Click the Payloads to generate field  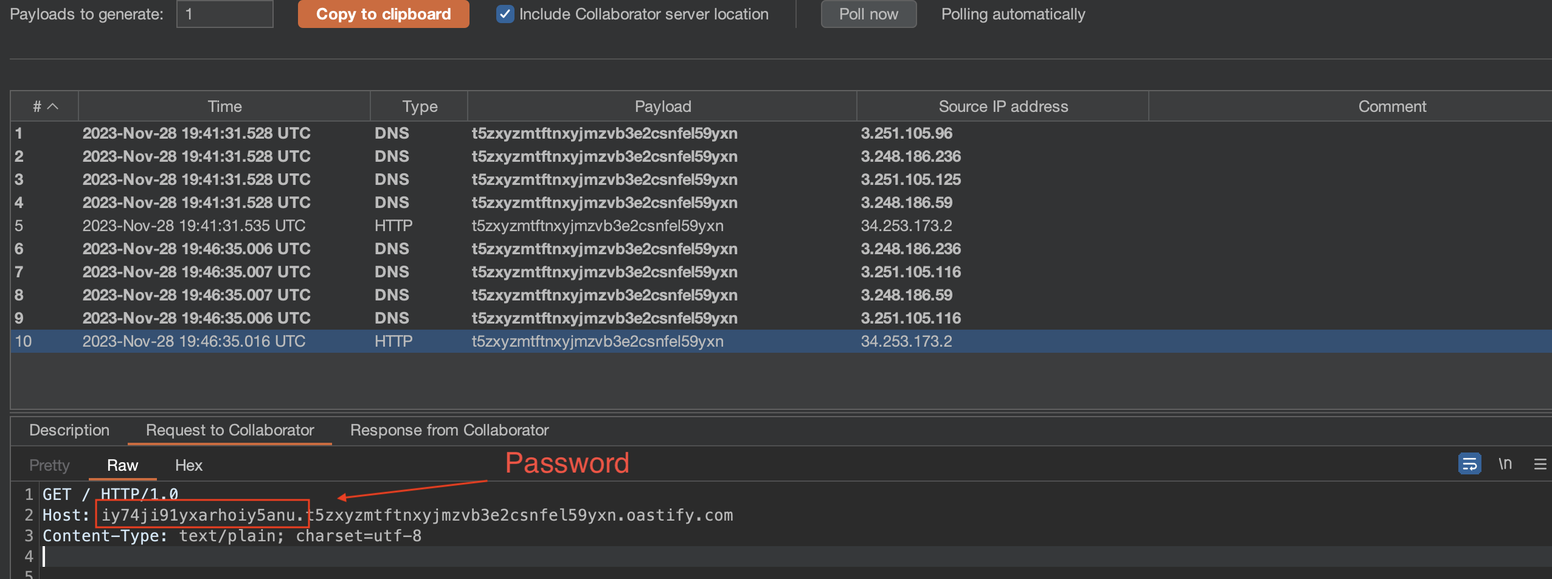pos(224,14)
